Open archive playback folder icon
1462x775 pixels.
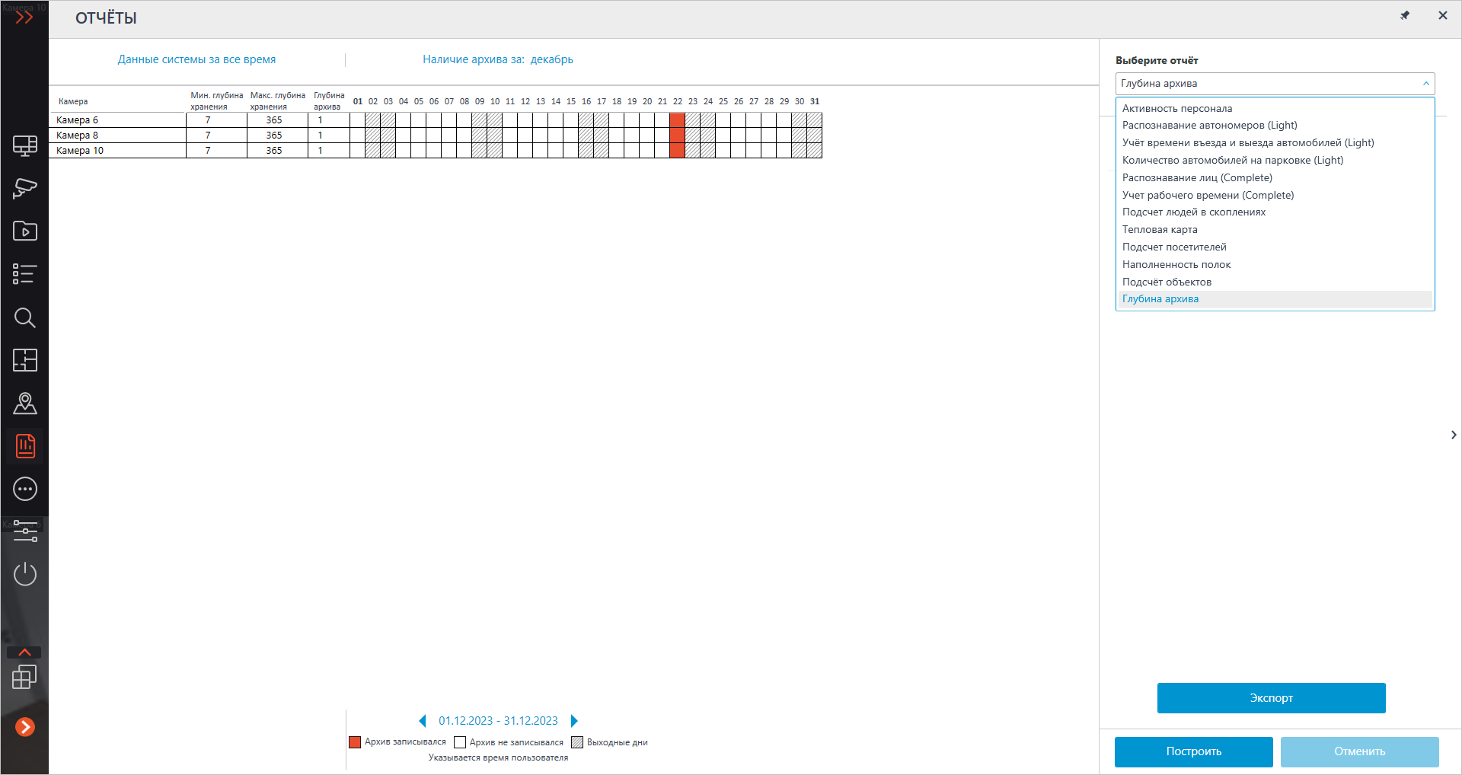[x=25, y=231]
